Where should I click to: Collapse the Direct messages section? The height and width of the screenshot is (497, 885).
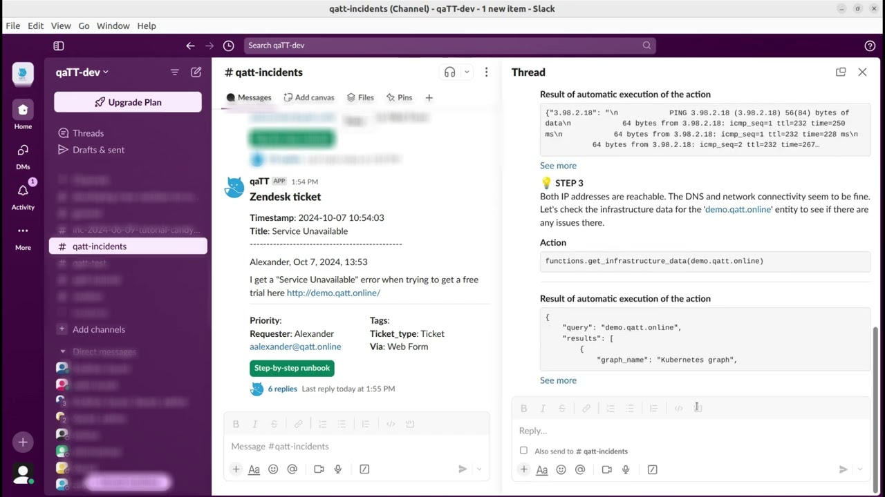(x=63, y=352)
